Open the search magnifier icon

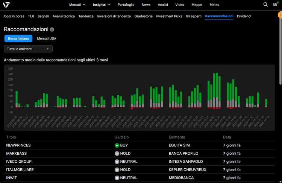click(x=265, y=5)
